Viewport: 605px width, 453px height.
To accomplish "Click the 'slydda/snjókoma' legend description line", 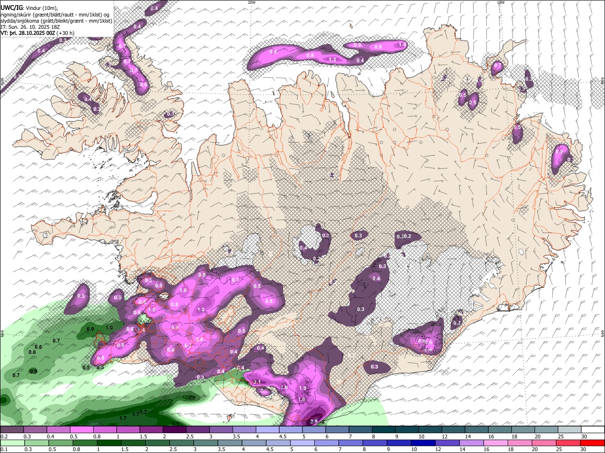I will click(56, 20).
